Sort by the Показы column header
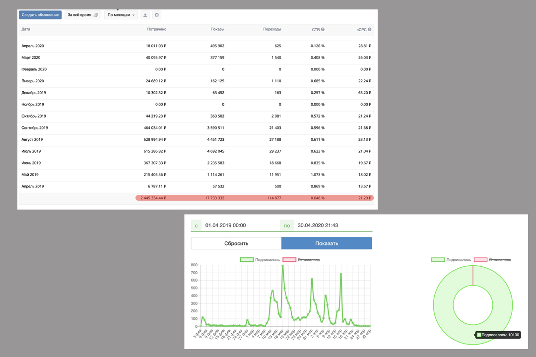 [217, 29]
